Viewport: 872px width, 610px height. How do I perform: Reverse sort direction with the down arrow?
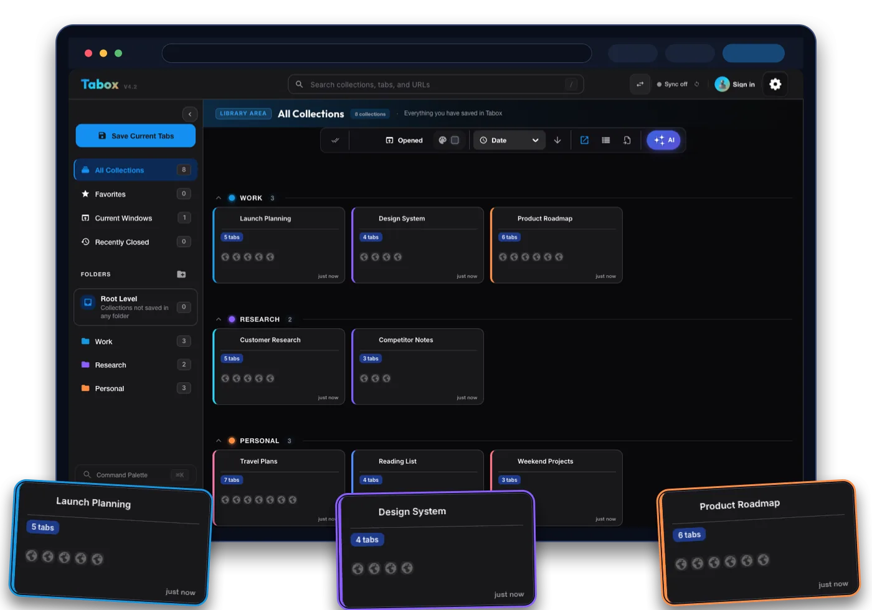(557, 140)
